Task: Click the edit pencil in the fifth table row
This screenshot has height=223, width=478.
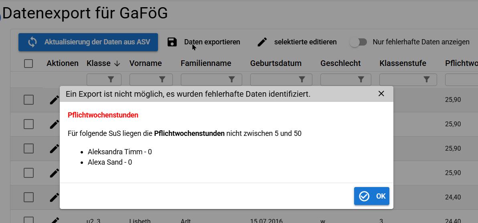Action: tap(55, 197)
